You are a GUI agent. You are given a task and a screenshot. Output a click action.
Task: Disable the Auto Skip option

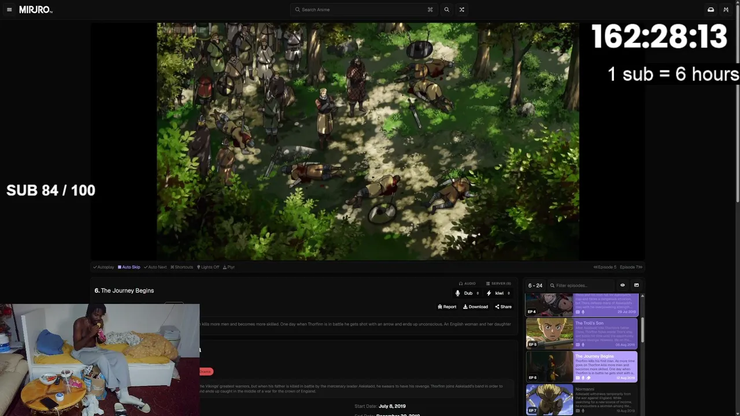click(x=129, y=267)
